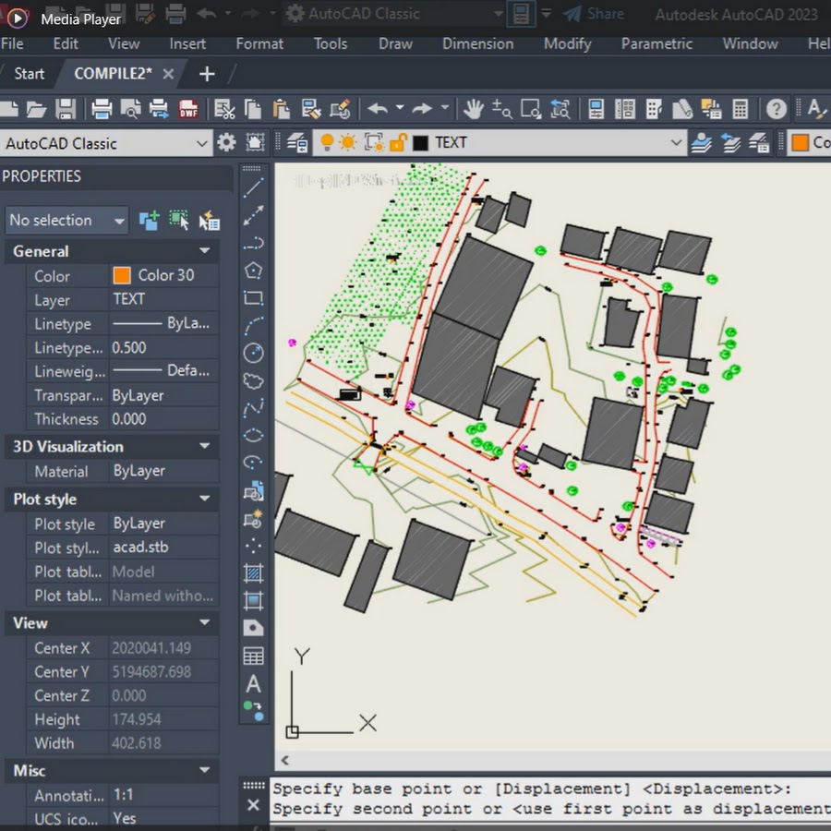The width and height of the screenshot is (831, 831).
Task: Open the Format menu
Action: click(x=259, y=43)
